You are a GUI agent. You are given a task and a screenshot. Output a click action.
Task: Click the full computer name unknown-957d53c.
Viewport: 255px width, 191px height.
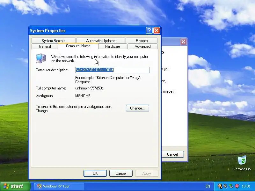tap(90, 88)
